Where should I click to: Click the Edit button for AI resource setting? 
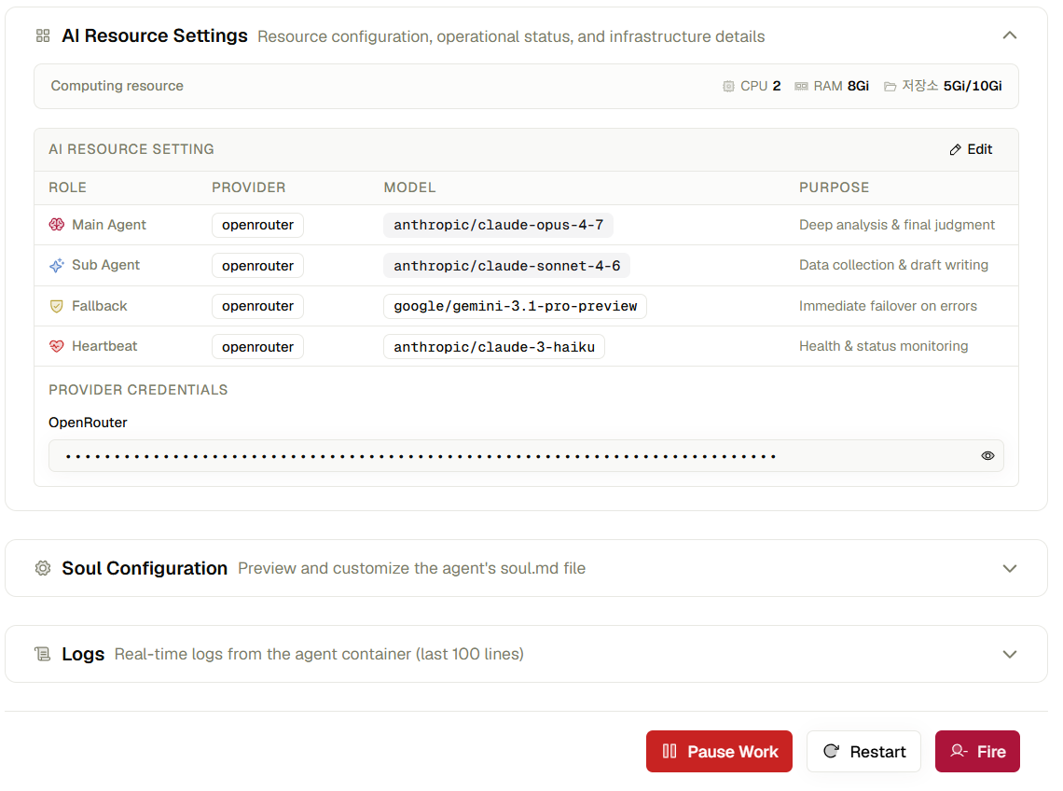click(x=971, y=149)
